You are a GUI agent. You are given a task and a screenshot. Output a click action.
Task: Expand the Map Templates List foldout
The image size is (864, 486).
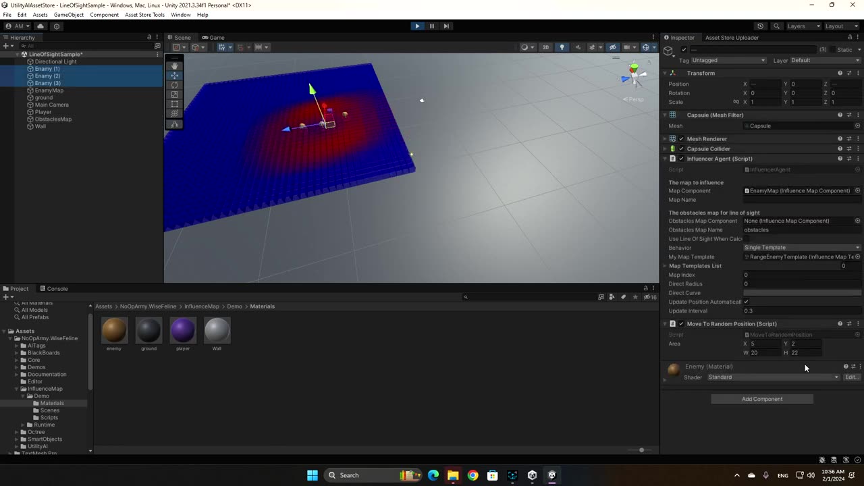tap(665, 266)
